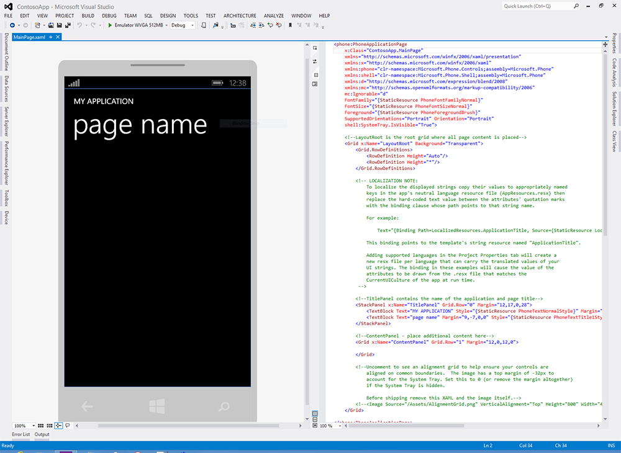Click the comment bubble icon in the designer bar

click(x=68, y=426)
